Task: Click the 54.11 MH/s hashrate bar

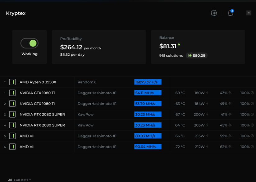Action: click(x=148, y=93)
